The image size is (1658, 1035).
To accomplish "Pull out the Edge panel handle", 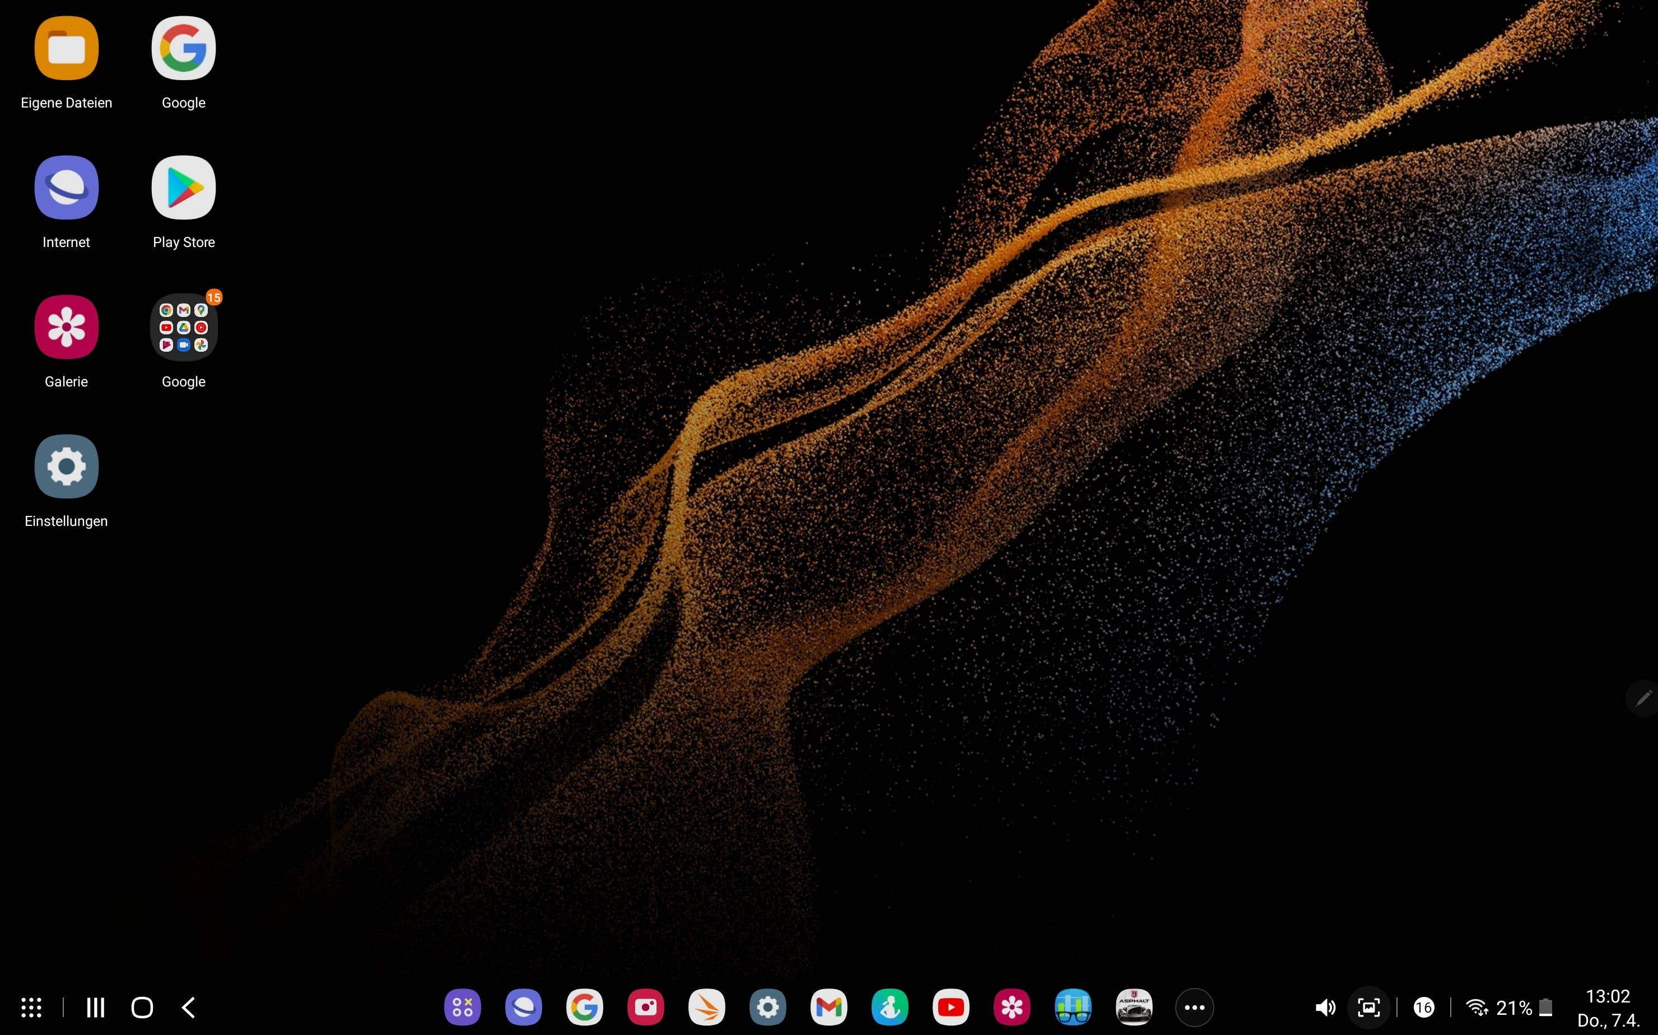I will pyautogui.click(x=1642, y=698).
